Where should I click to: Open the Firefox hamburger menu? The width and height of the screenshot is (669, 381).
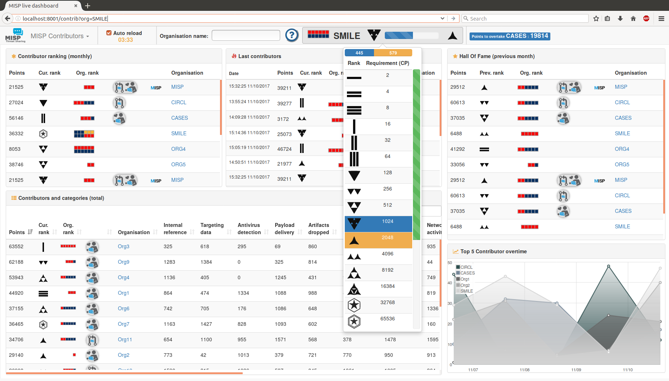[x=661, y=18]
